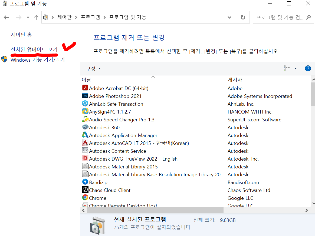
Task: Click the Autodesk 360 icon
Action: (x=85, y=127)
